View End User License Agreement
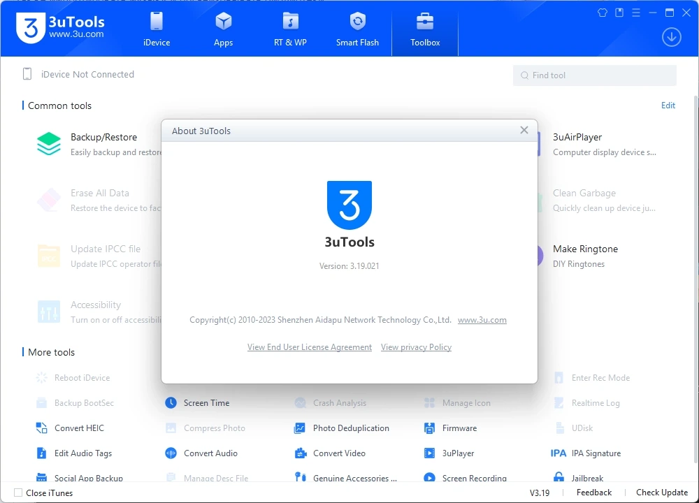699x503 pixels. point(310,347)
